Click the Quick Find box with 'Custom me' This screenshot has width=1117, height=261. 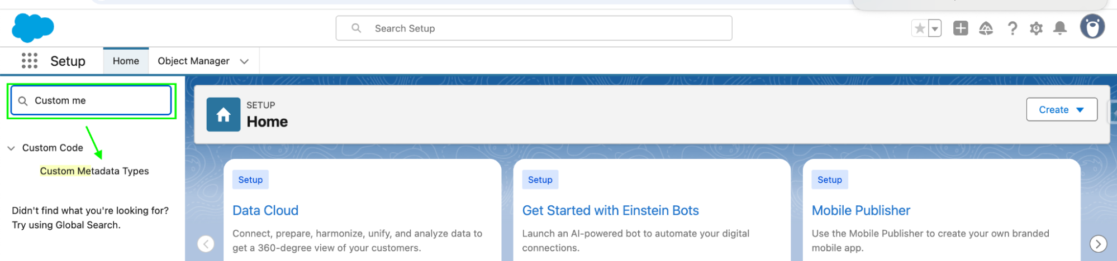click(x=91, y=100)
